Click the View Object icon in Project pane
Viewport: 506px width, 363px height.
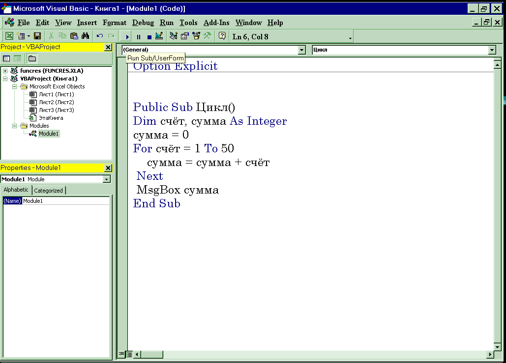(x=17, y=58)
